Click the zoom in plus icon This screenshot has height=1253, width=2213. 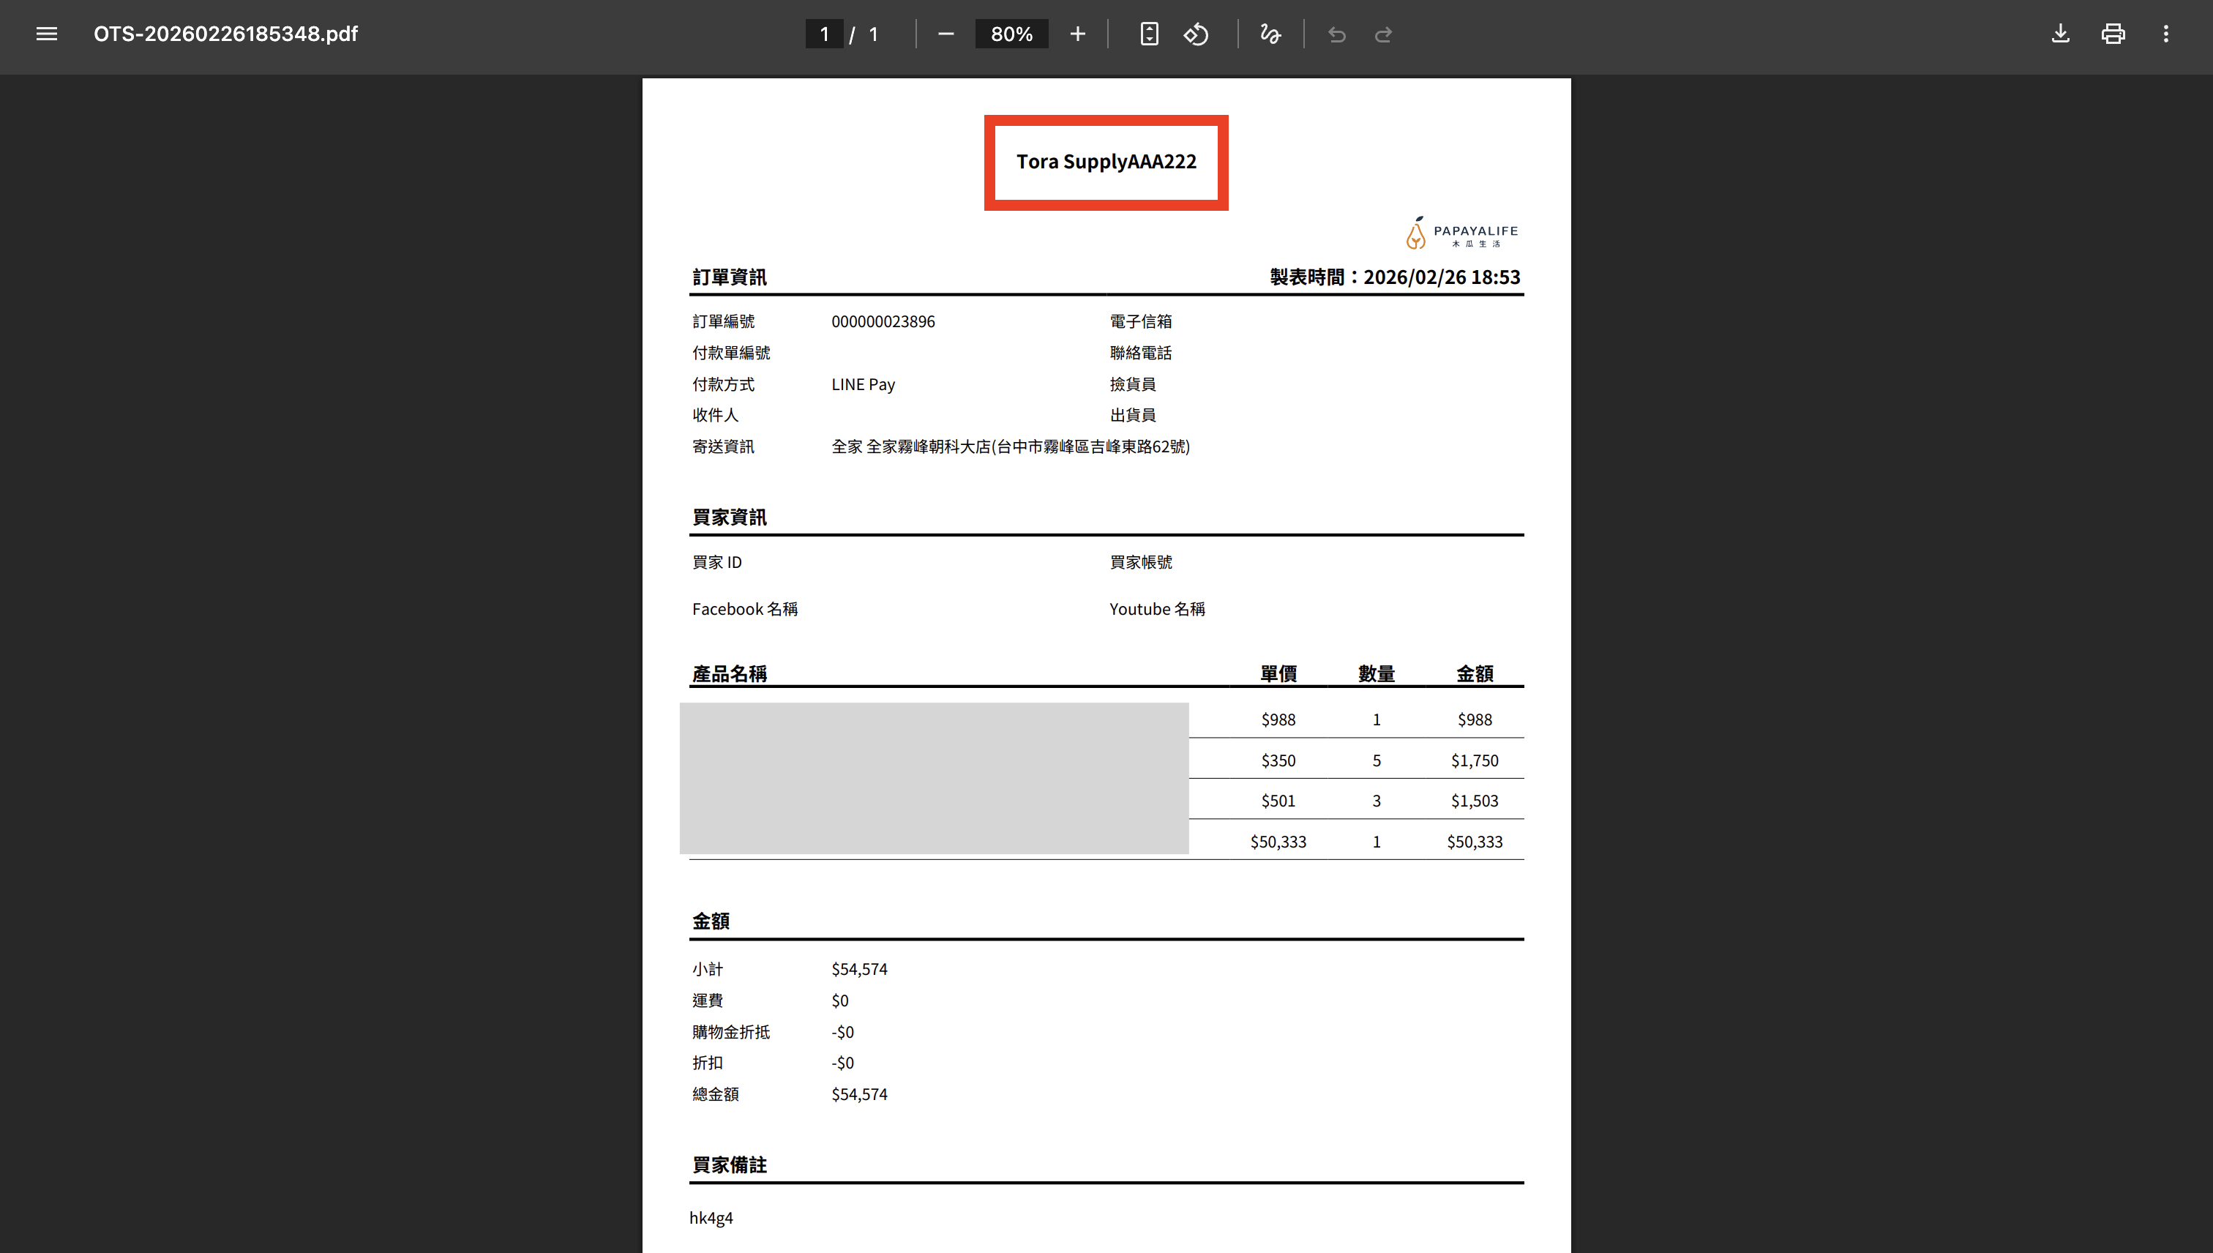pyautogui.click(x=1077, y=34)
